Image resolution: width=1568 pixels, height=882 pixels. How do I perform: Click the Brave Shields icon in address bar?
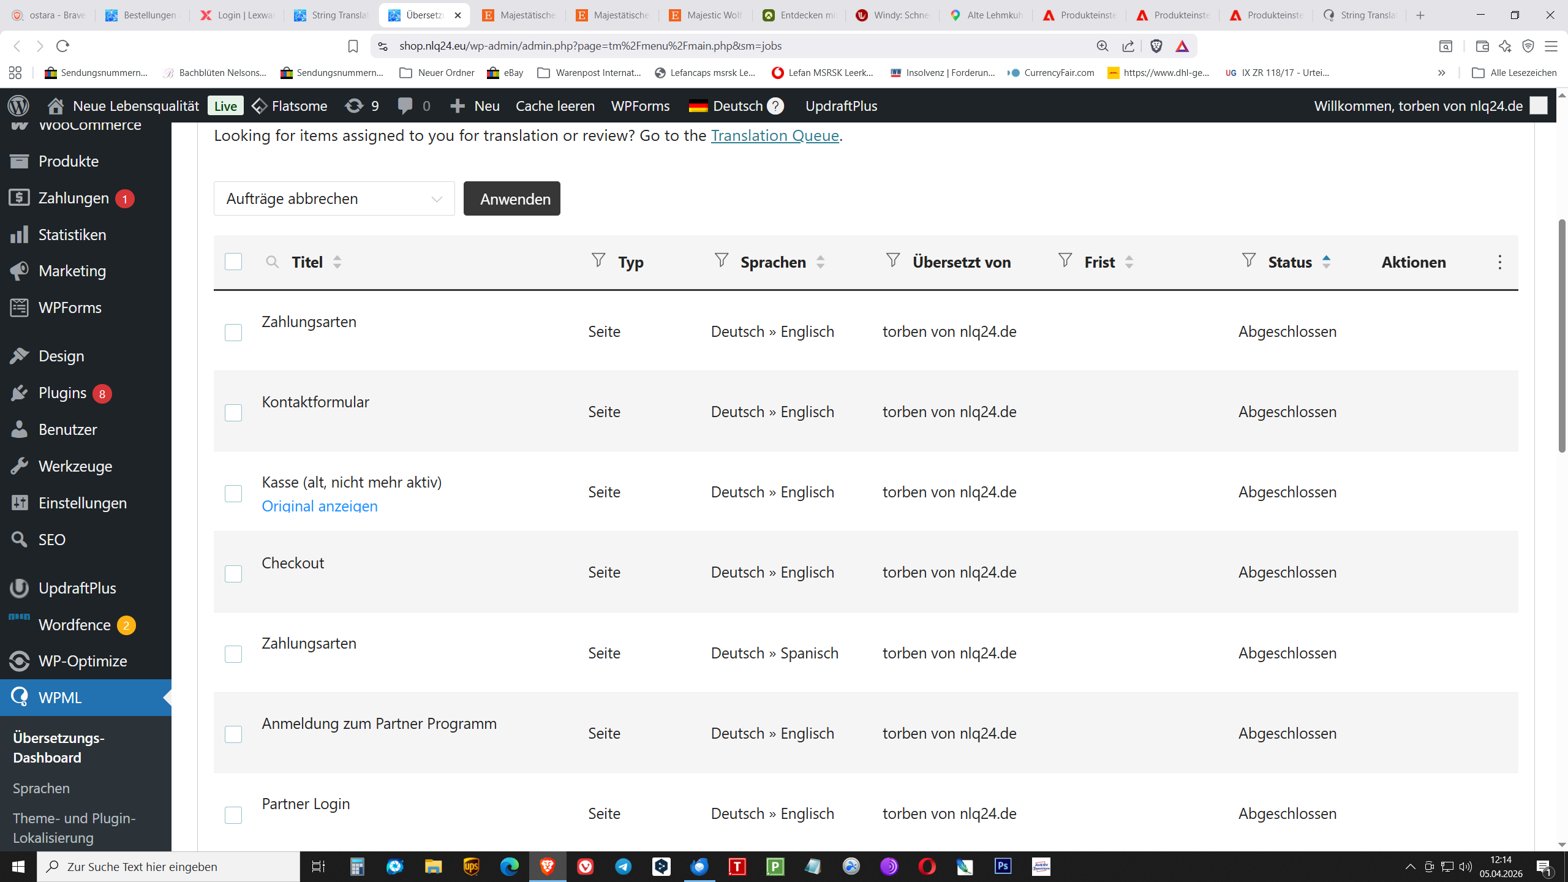point(1156,46)
